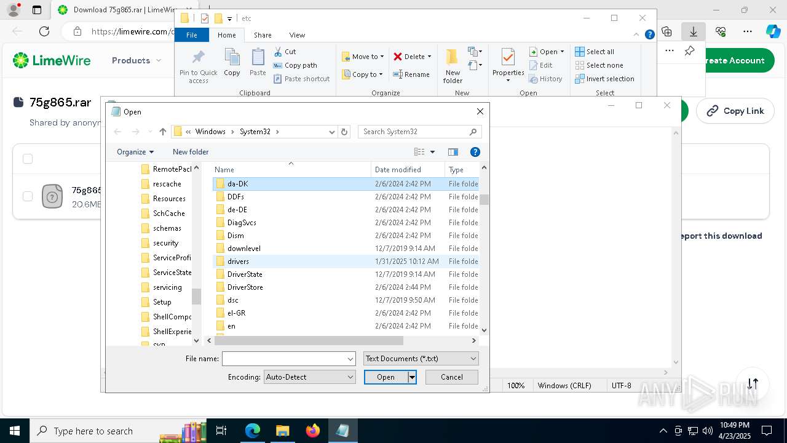Click the Search System32 field

point(413,132)
